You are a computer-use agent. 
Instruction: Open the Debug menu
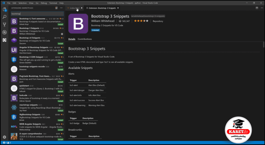[44, 3]
